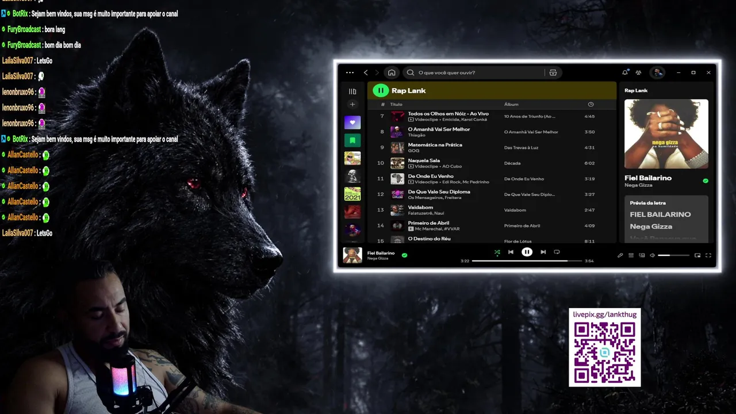The image size is (736, 414).
Task: Open album link 'Das Trevas à Luz'
Action: click(521, 148)
